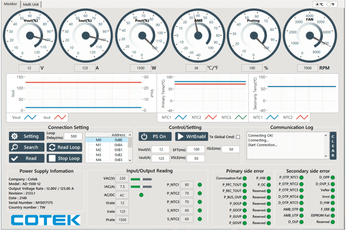Clear the communication log with the CLEAR button
This screenshot has width=346, height=231.
tap(333, 146)
